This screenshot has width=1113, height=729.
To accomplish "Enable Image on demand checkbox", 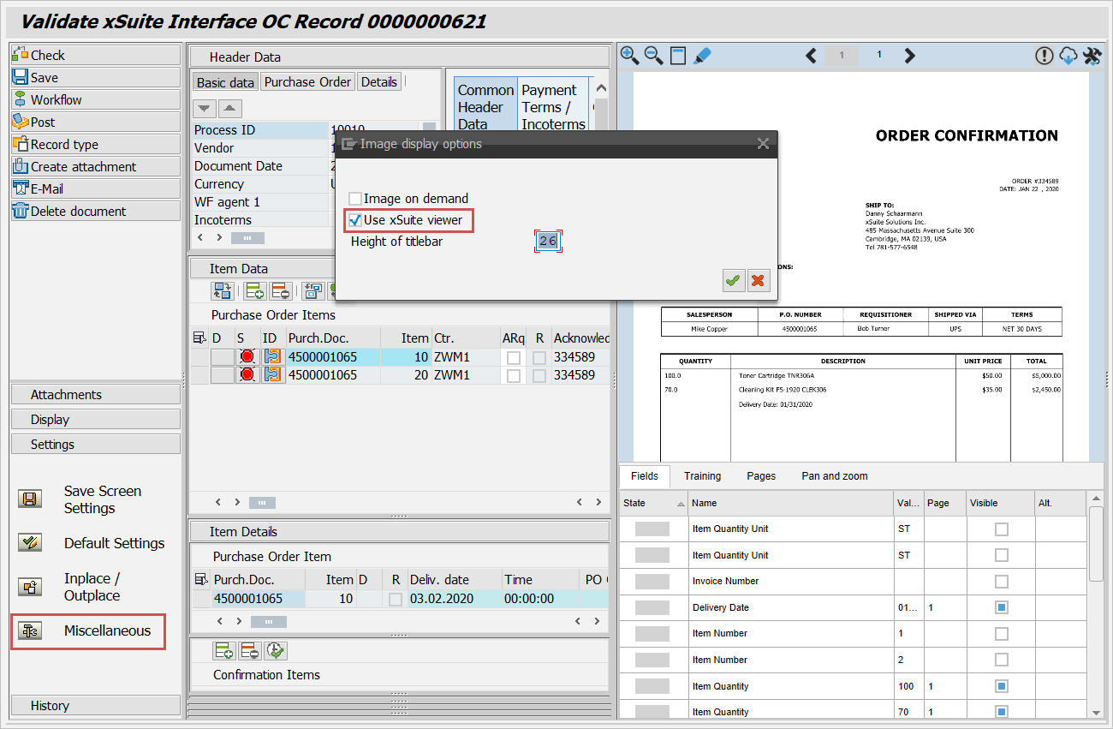I will coord(355,199).
